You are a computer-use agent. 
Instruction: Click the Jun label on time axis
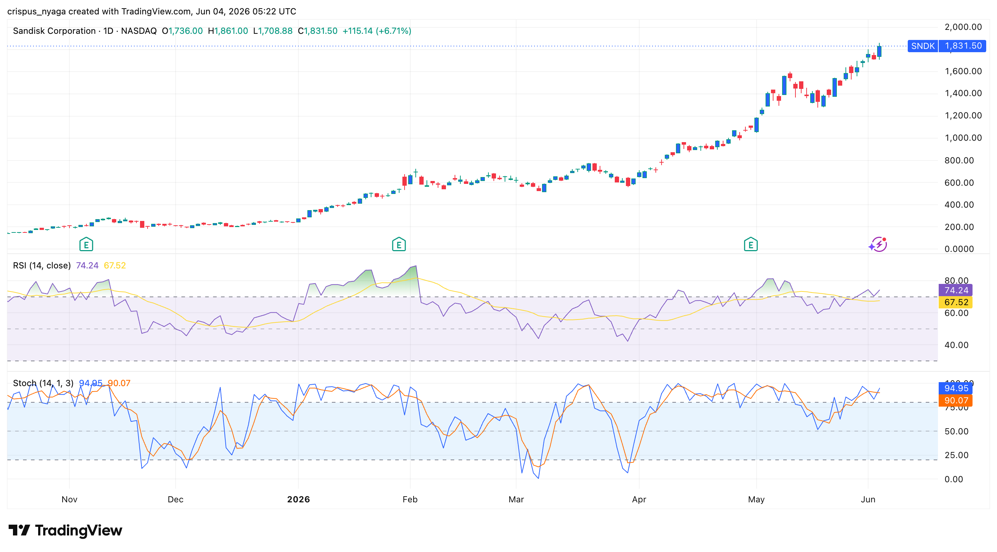pos(868,499)
